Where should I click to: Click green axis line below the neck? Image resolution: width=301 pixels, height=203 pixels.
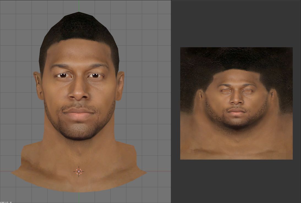pyautogui.click(x=79, y=197)
